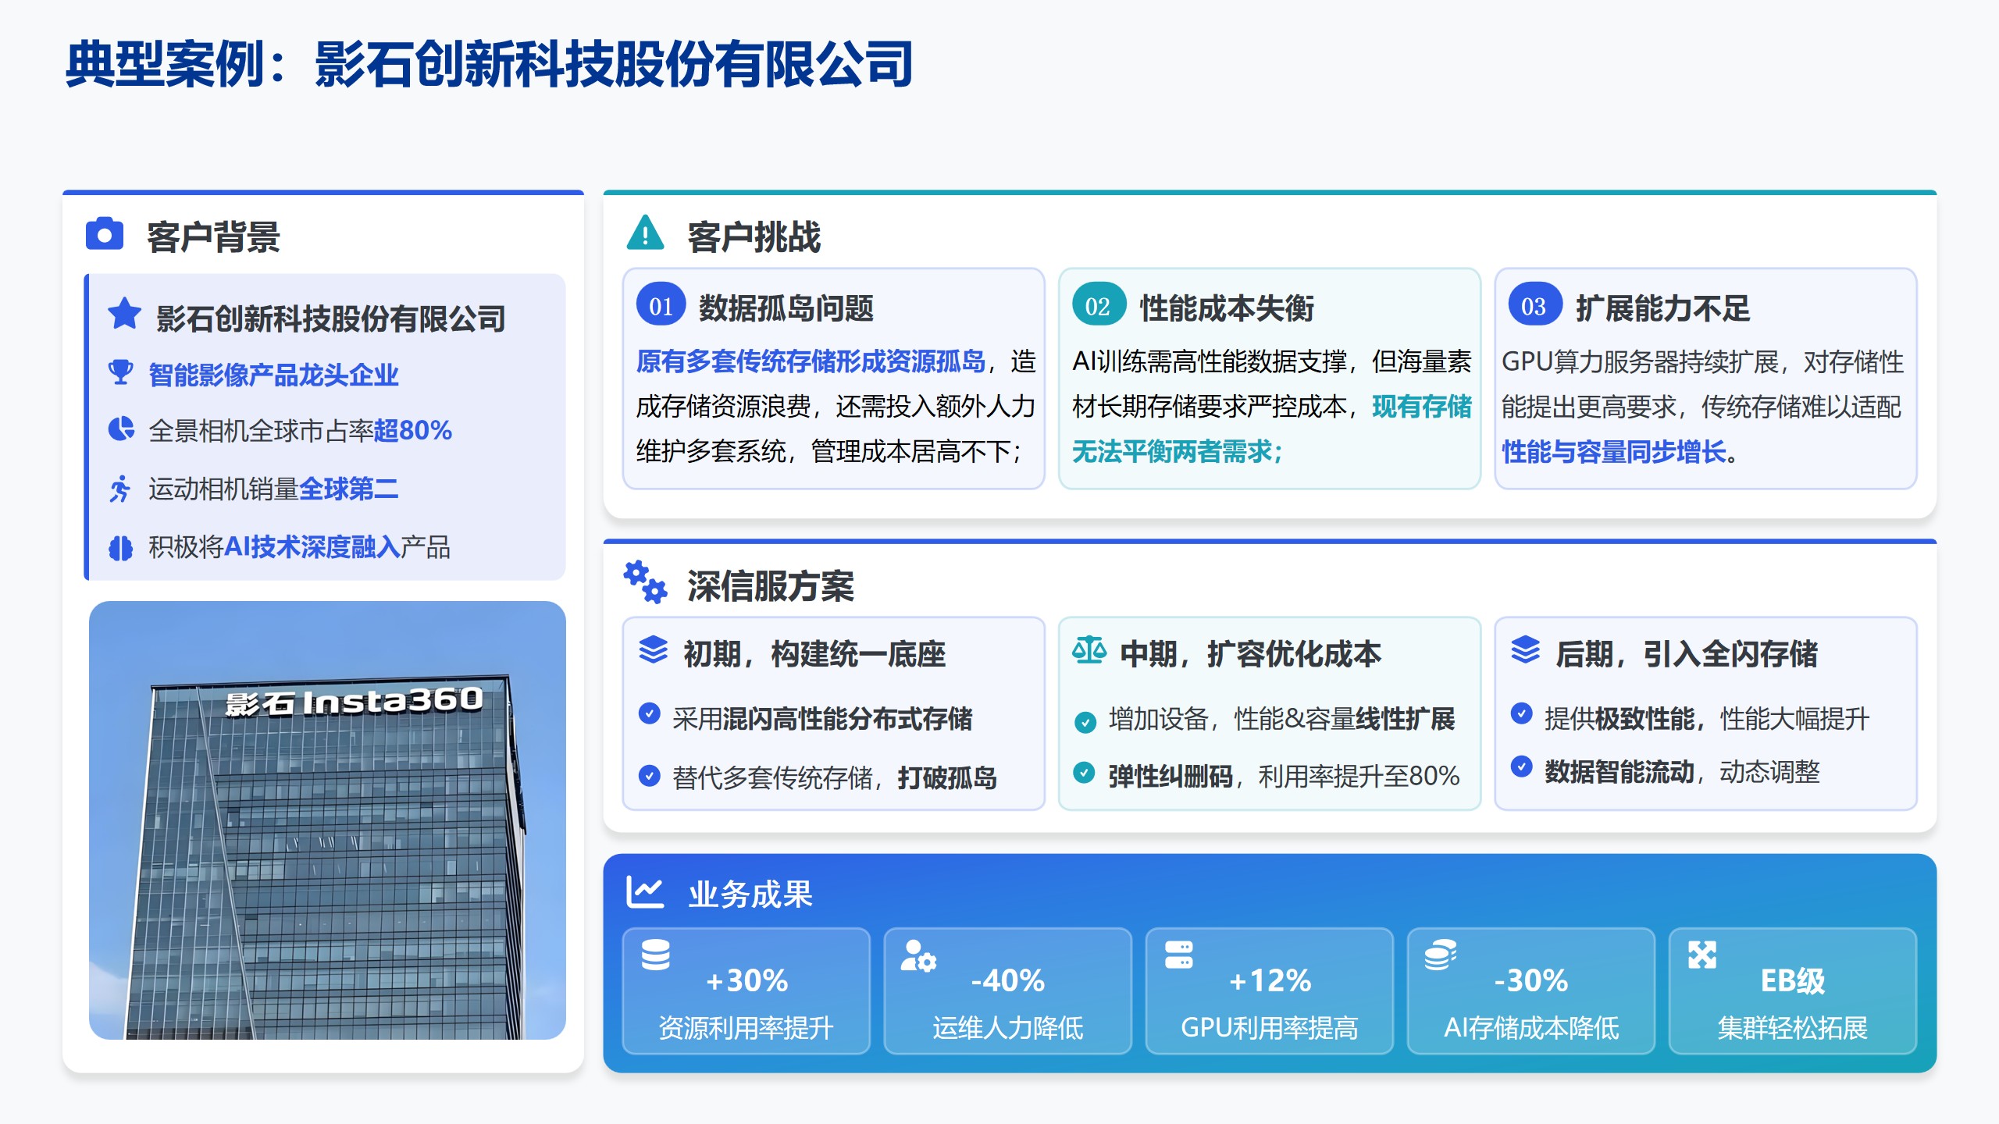Click the GPU利用率提高 label
The image size is (1999, 1124).
coord(1270,1027)
